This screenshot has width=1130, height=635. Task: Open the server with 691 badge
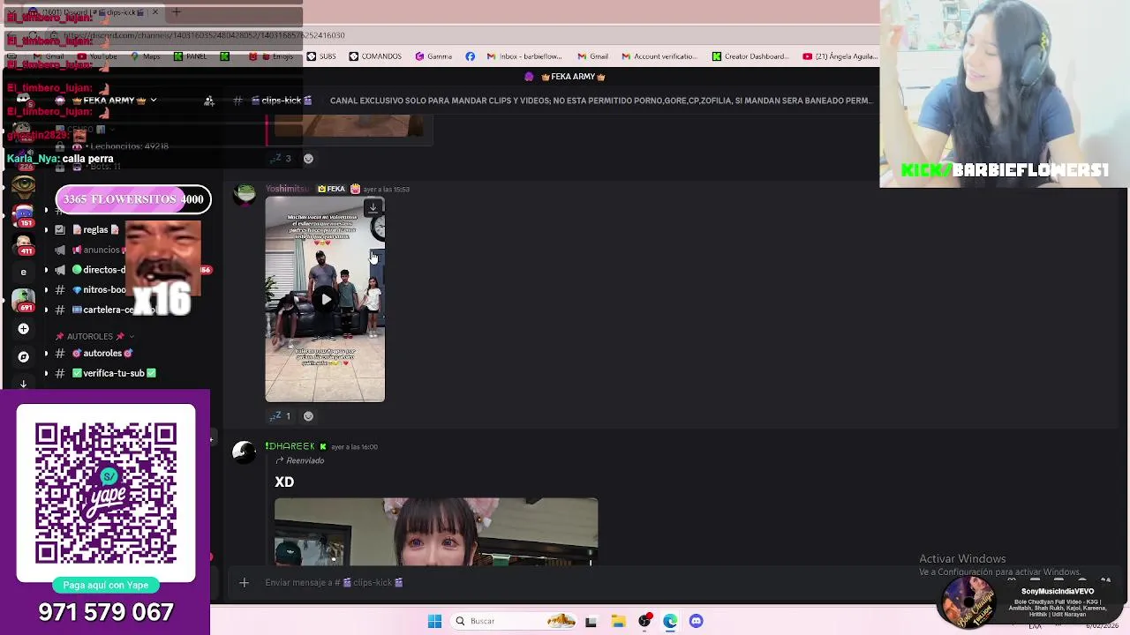(x=23, y=300)
